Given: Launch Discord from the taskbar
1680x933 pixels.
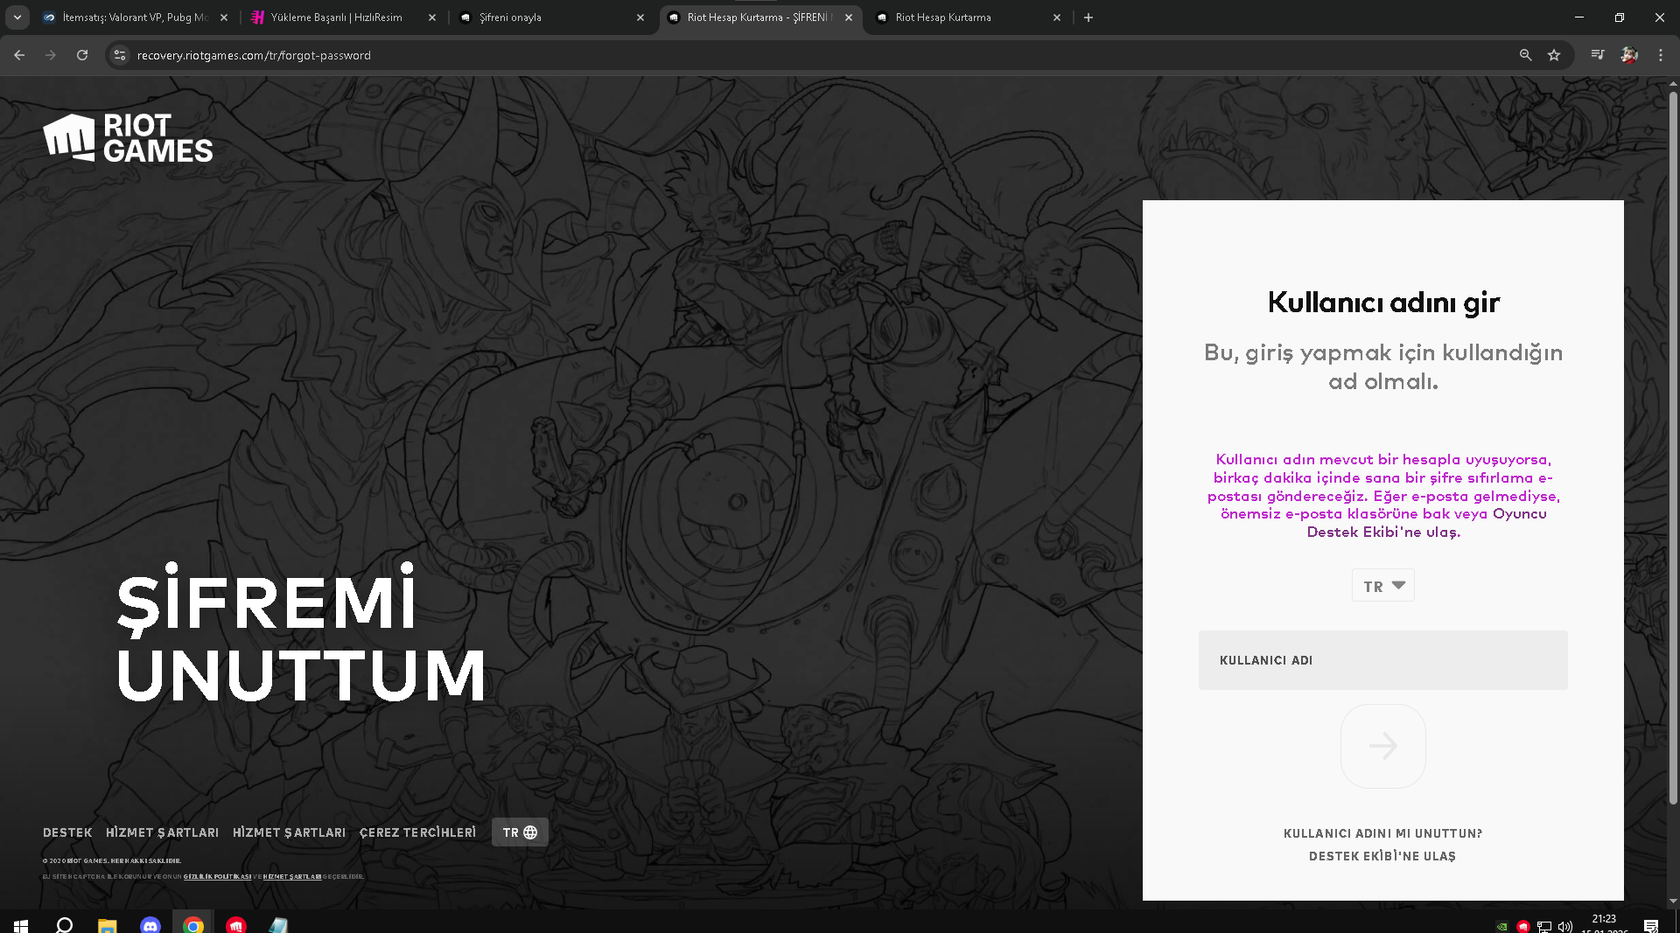Looking at the screenshot, I should pos(150,925).
